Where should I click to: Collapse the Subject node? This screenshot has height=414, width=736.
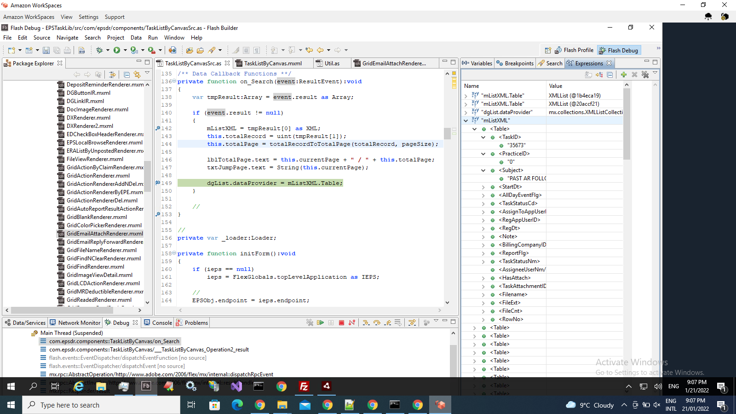483,170
